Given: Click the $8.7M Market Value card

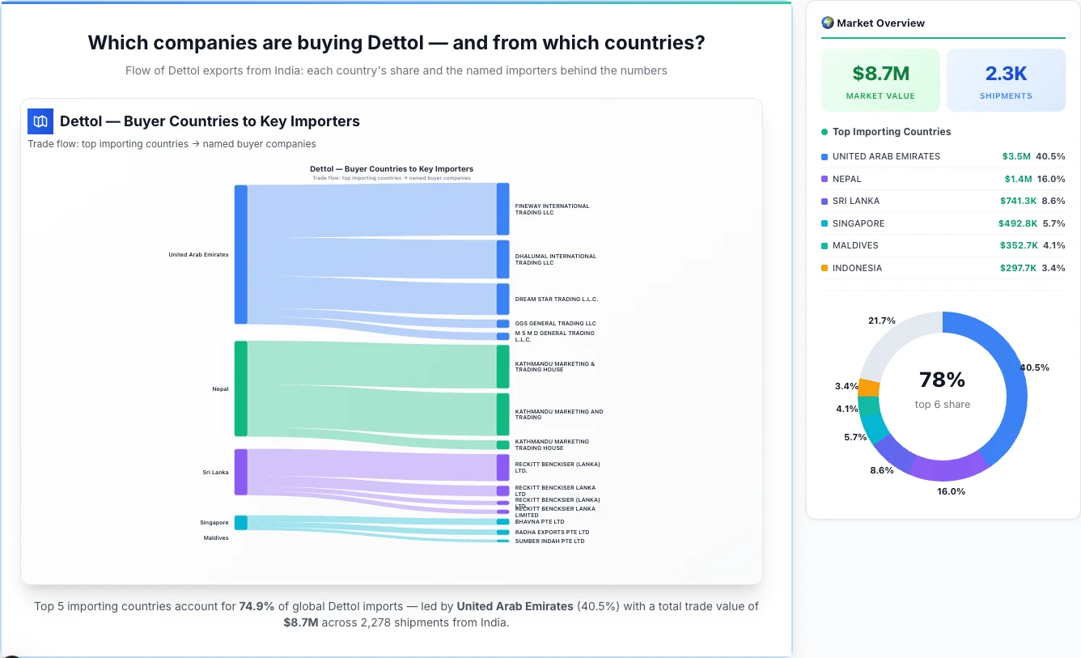Looking at the screenshot, I should point(880,79).
